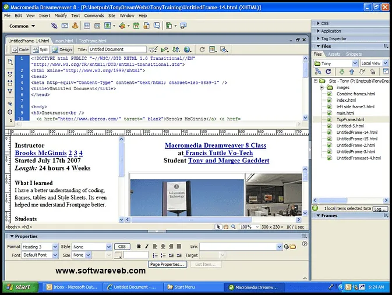Open the View Options icon

pos(213,49)
